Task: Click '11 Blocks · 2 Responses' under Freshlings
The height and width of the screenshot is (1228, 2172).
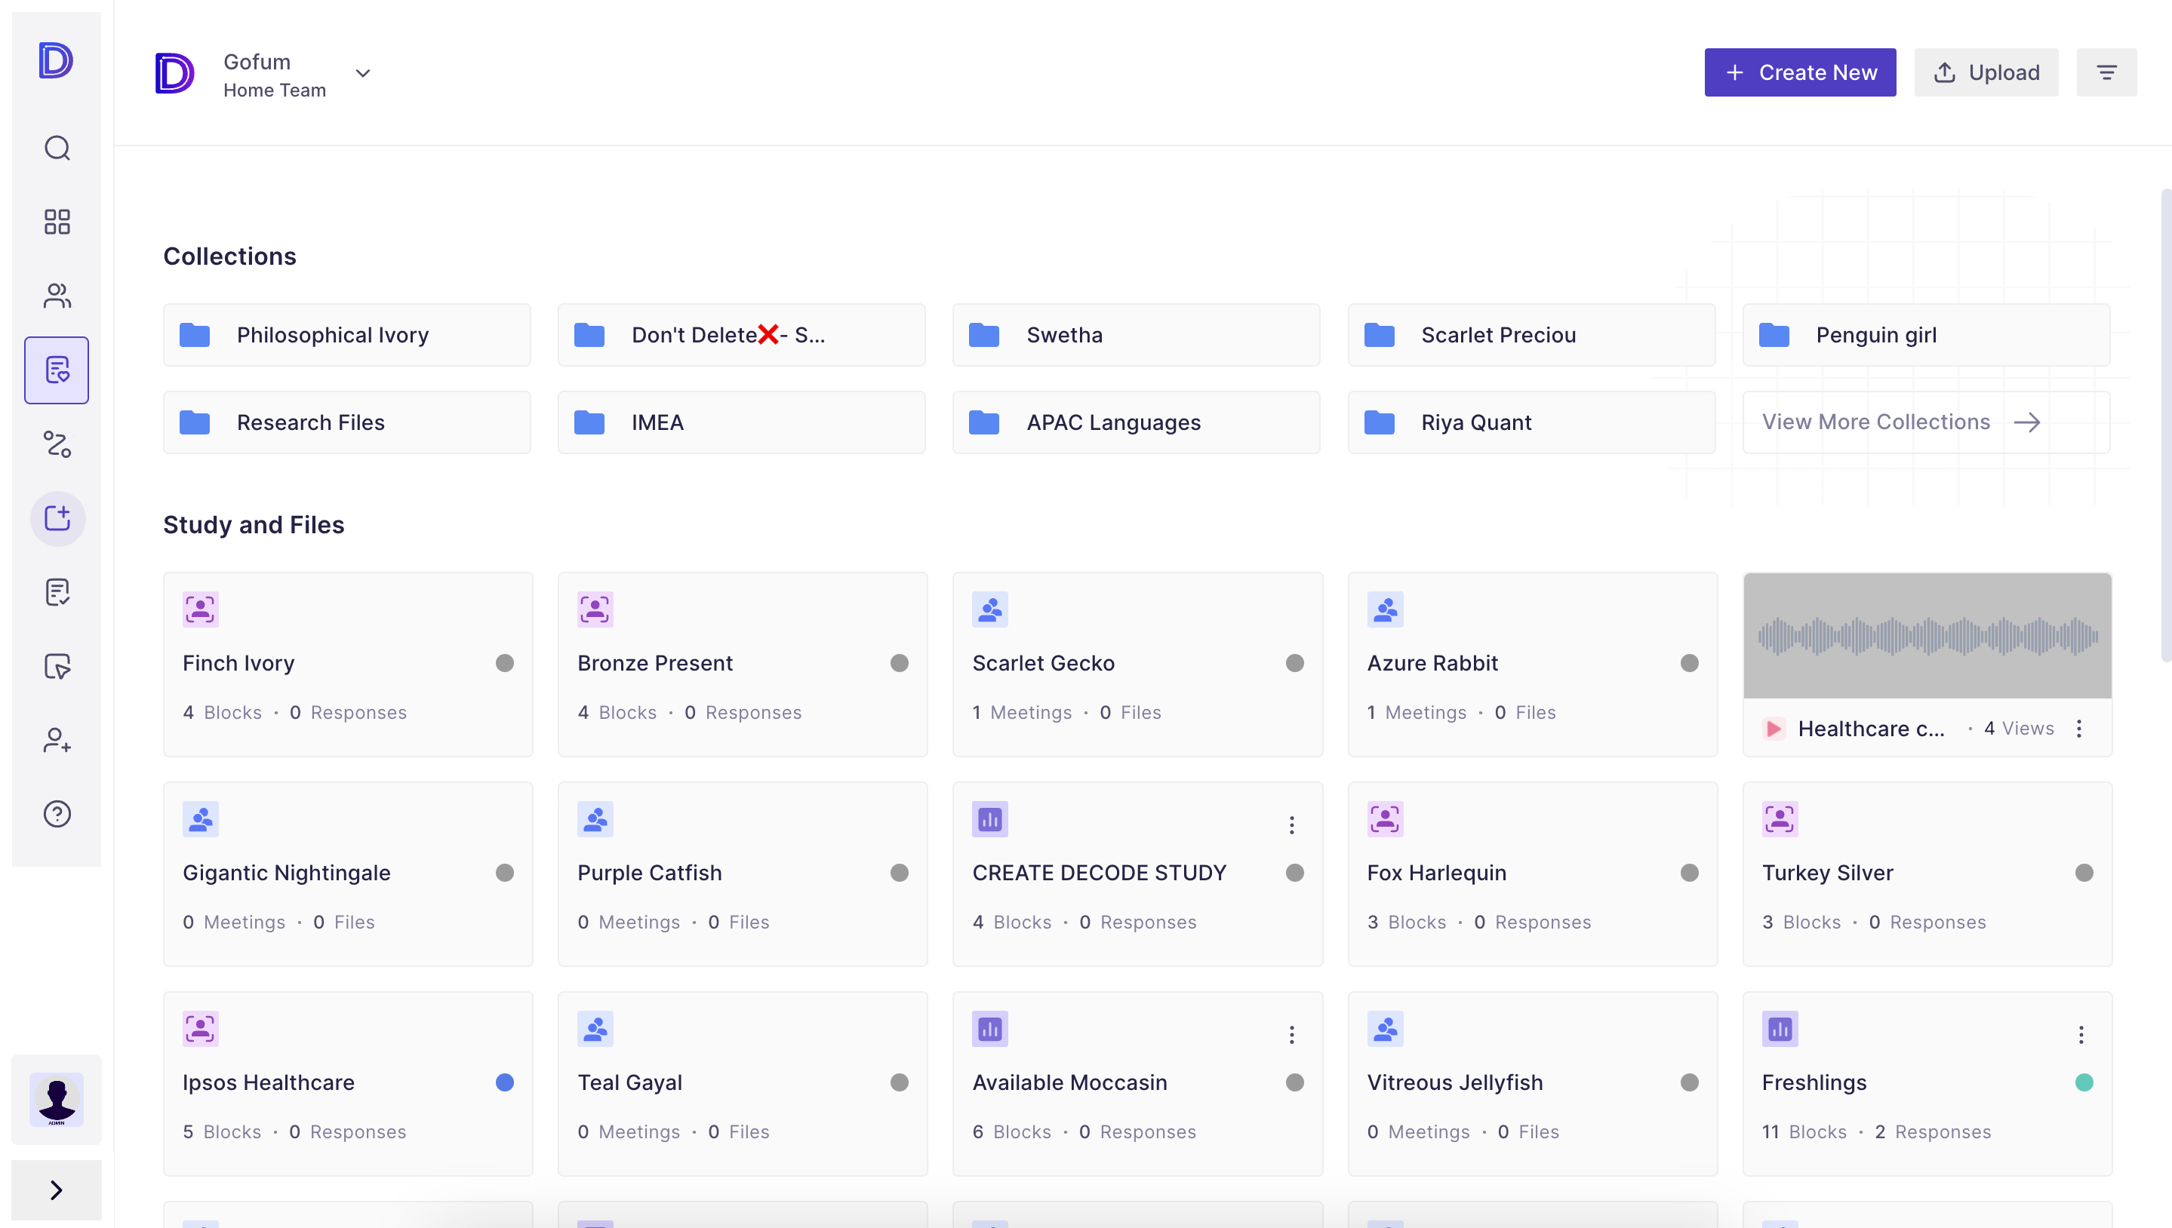Action: (x=1877, y=1132)
